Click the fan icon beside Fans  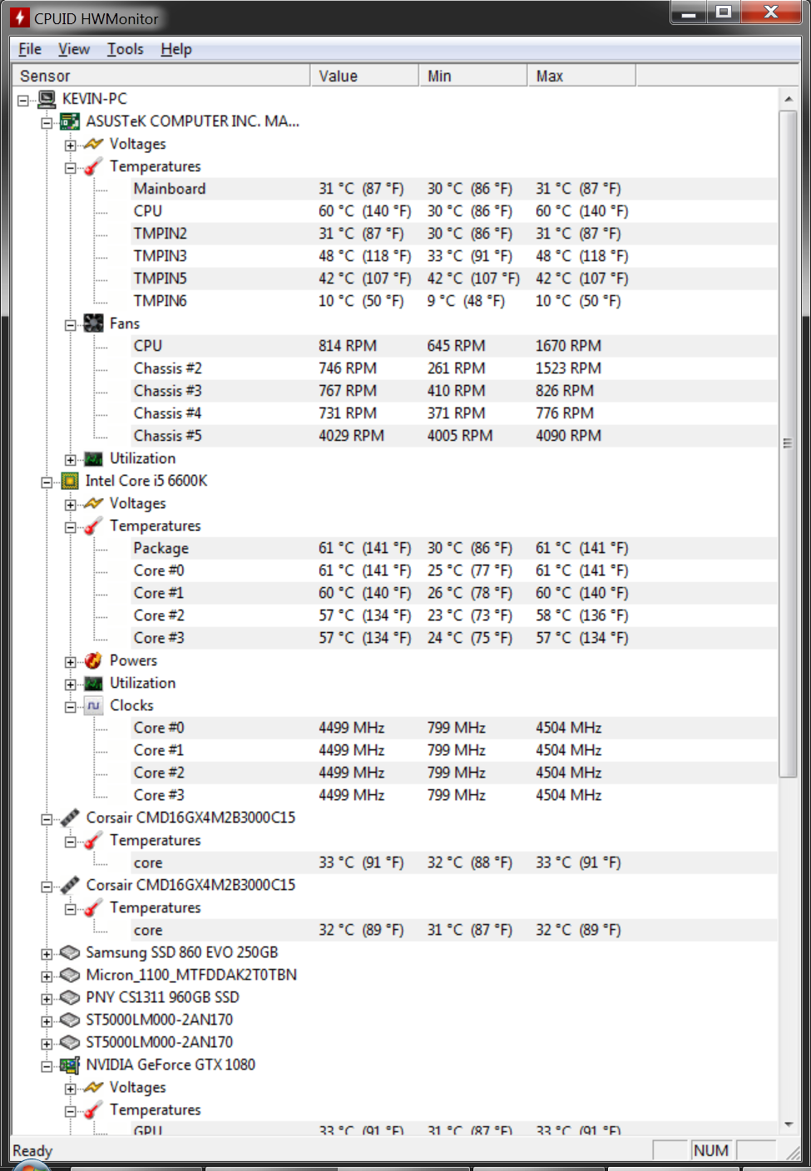94,324
